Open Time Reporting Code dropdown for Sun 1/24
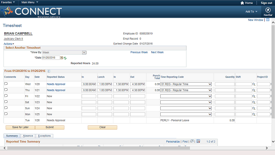This screenshot has height=155, width=275. [186, 108]
